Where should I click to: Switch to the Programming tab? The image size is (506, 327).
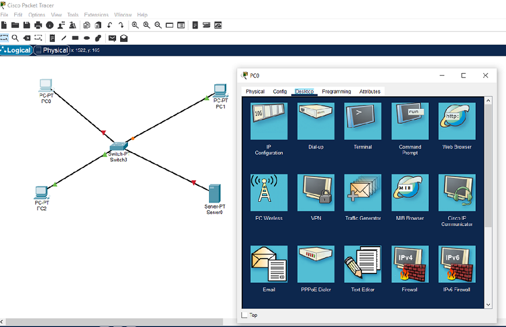pyautogui.click(x=336, y=92)
